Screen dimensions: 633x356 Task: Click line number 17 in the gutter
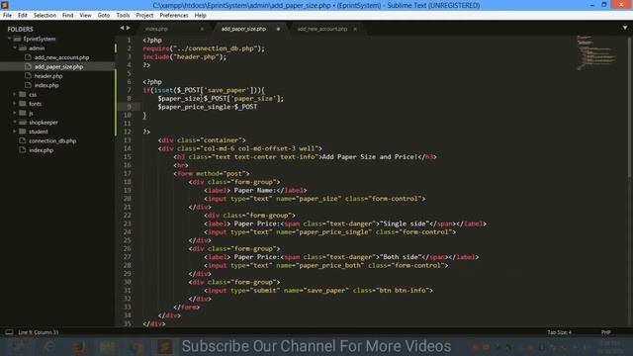[x=128, y=174]
